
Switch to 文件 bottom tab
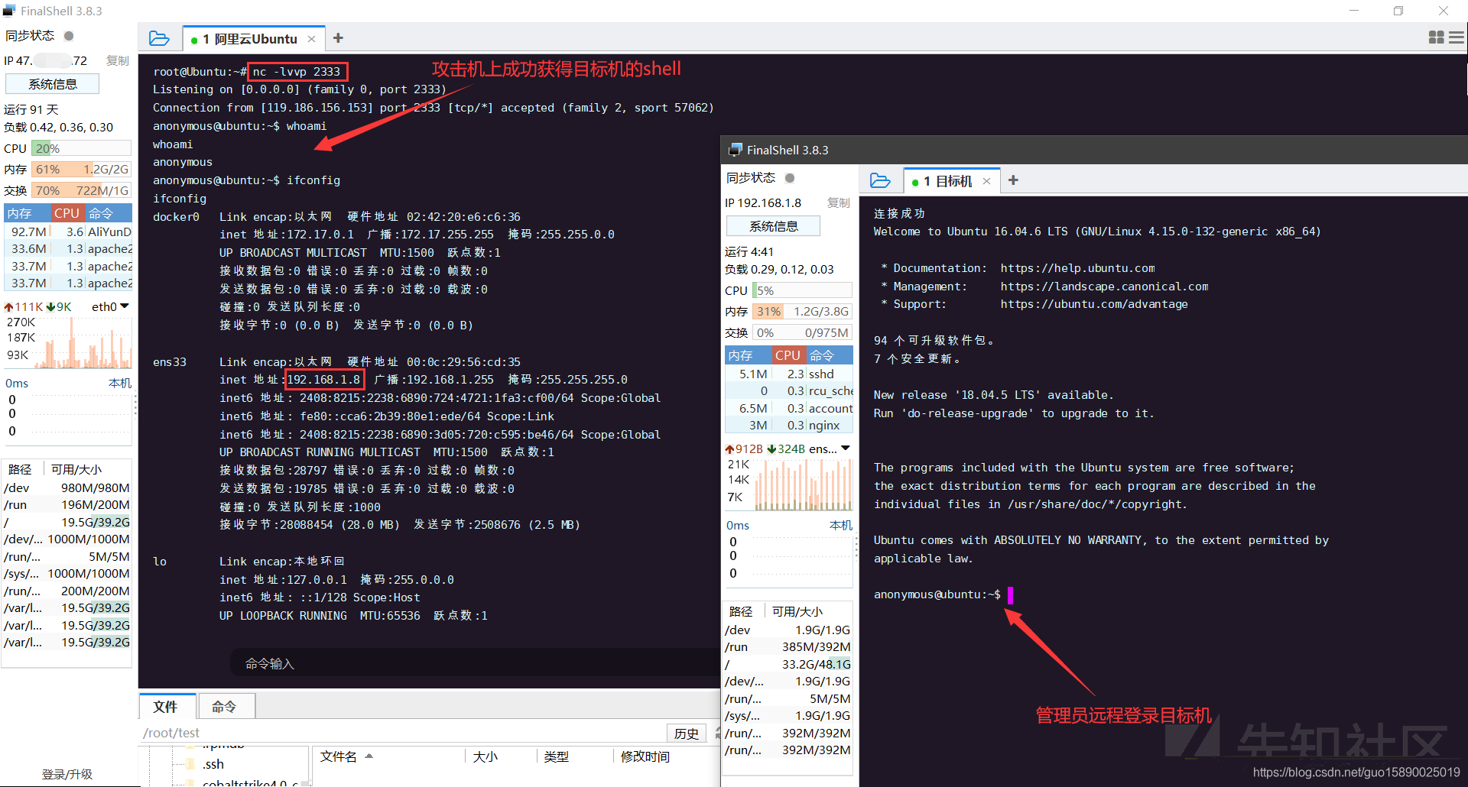click(166, 707)
